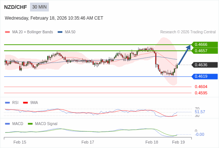
Task: Click the 51.57 RSI value
Action: point(200,112)
